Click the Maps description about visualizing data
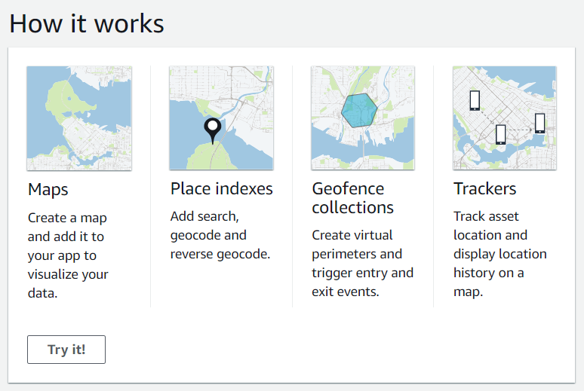The width and height of the screenshot is (584, 391). coord(68,255)
